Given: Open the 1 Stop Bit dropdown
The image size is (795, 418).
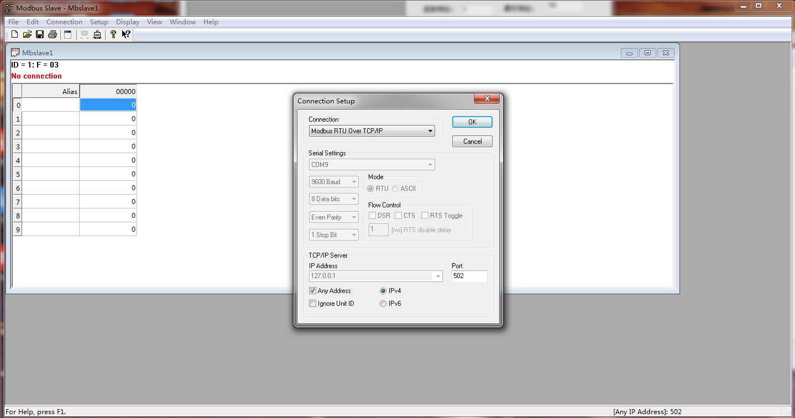Looking at the screenshot, I should point(334,235).
